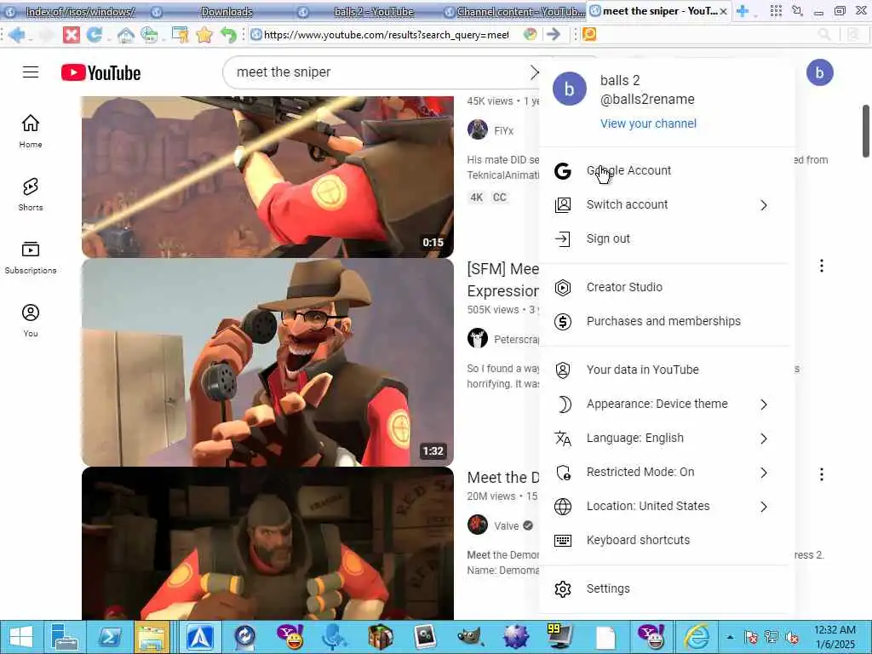Open more options for Meet the Demoman video
The width and height of the screenshot is (872, 654).
822,474
